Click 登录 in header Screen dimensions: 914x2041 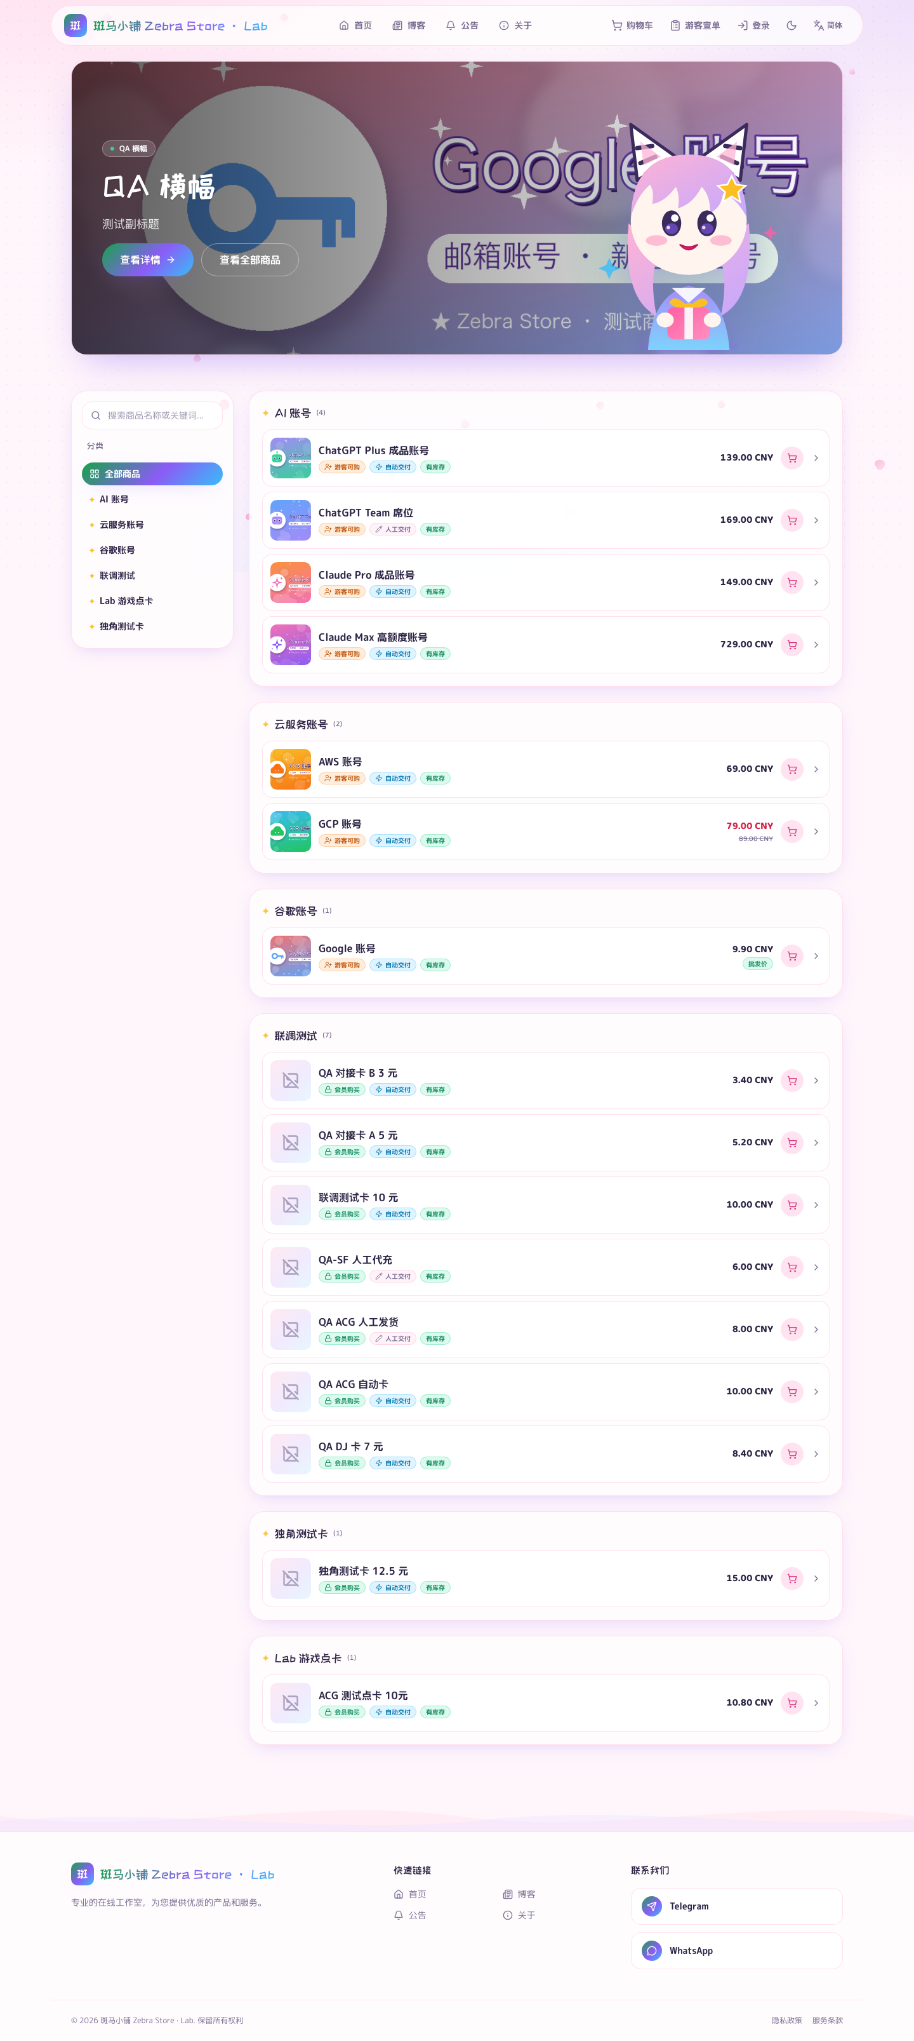pos(753,25)
